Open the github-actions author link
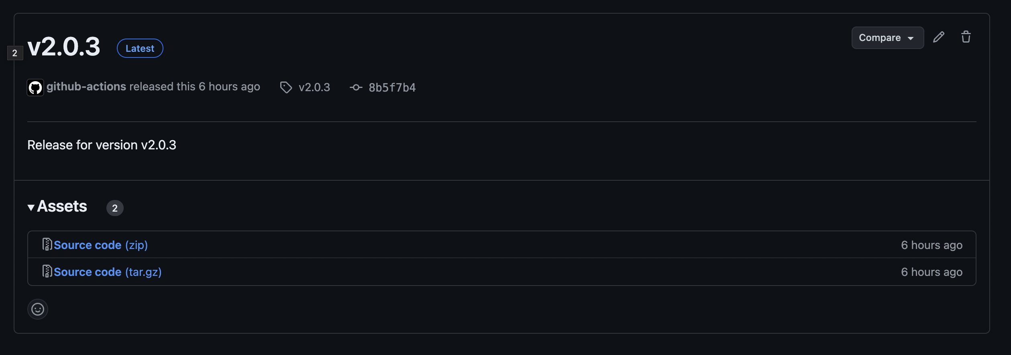Screen dimensions: 1011x355 click(86, 86)
